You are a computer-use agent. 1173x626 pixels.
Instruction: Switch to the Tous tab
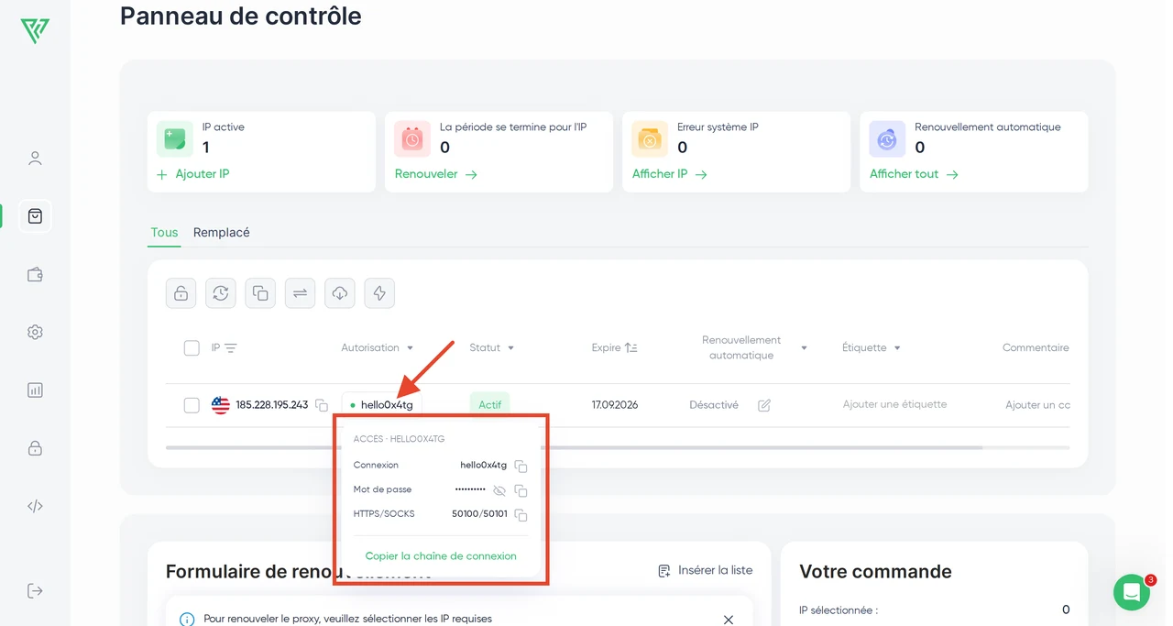tap(164, 233)
